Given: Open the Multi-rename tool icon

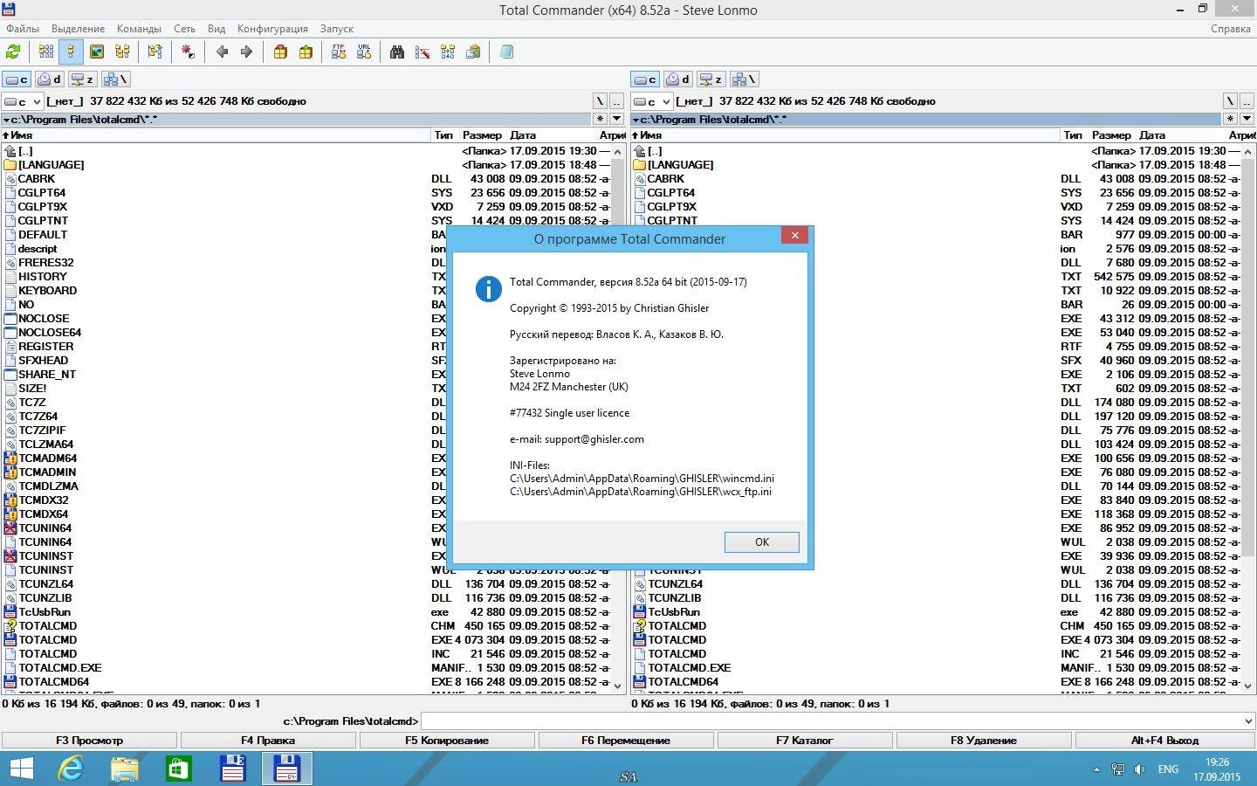Looking at the screenshot, I should (x=422, y=52).
